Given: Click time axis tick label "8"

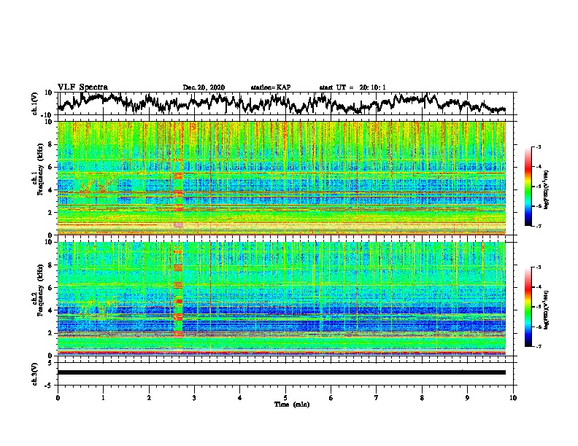Looking at the screenshot, I should [x=422, y=398].
